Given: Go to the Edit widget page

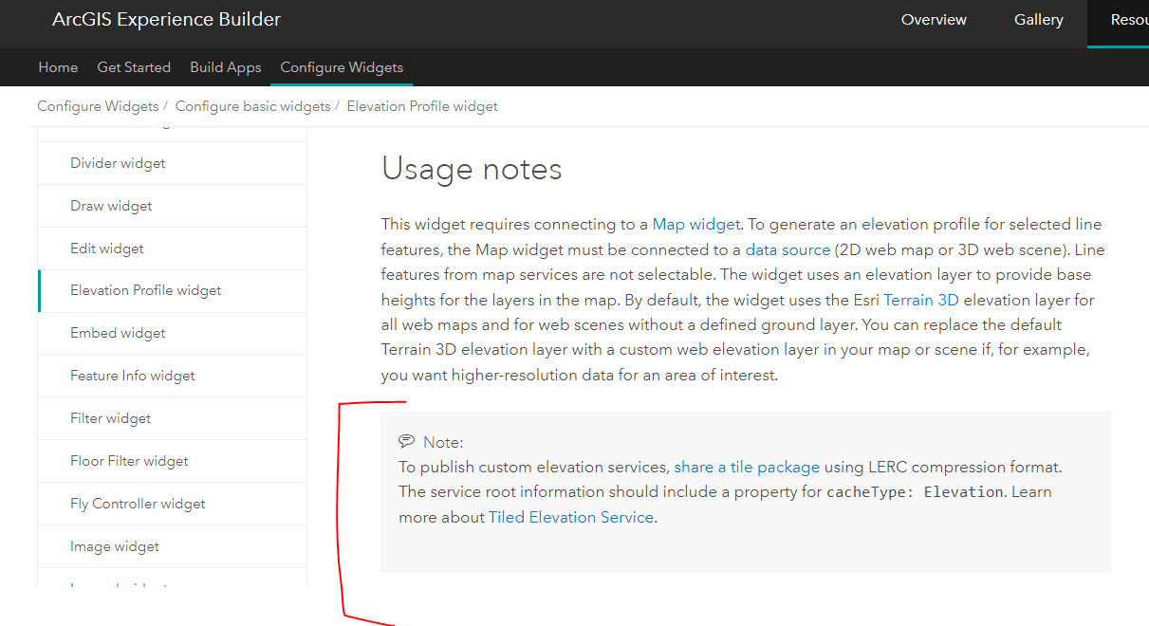Looking at the screenshot, I should [x=107, y=249].
